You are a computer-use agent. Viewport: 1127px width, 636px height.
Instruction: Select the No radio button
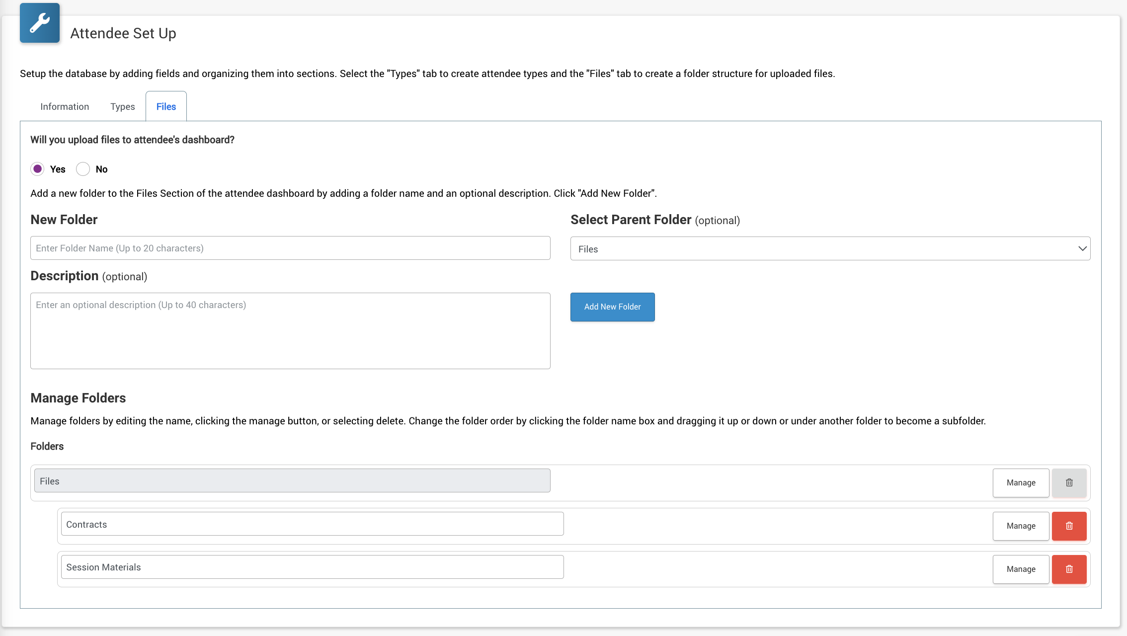point(83,169)
